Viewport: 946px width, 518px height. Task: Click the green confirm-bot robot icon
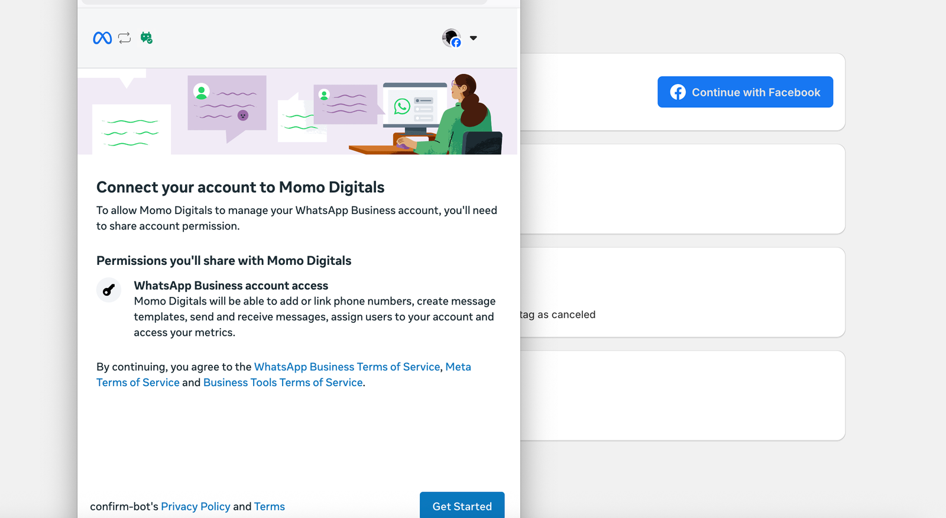[x=146, y=38]
